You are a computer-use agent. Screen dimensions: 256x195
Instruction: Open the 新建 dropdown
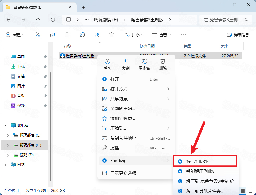pos(15,35)
